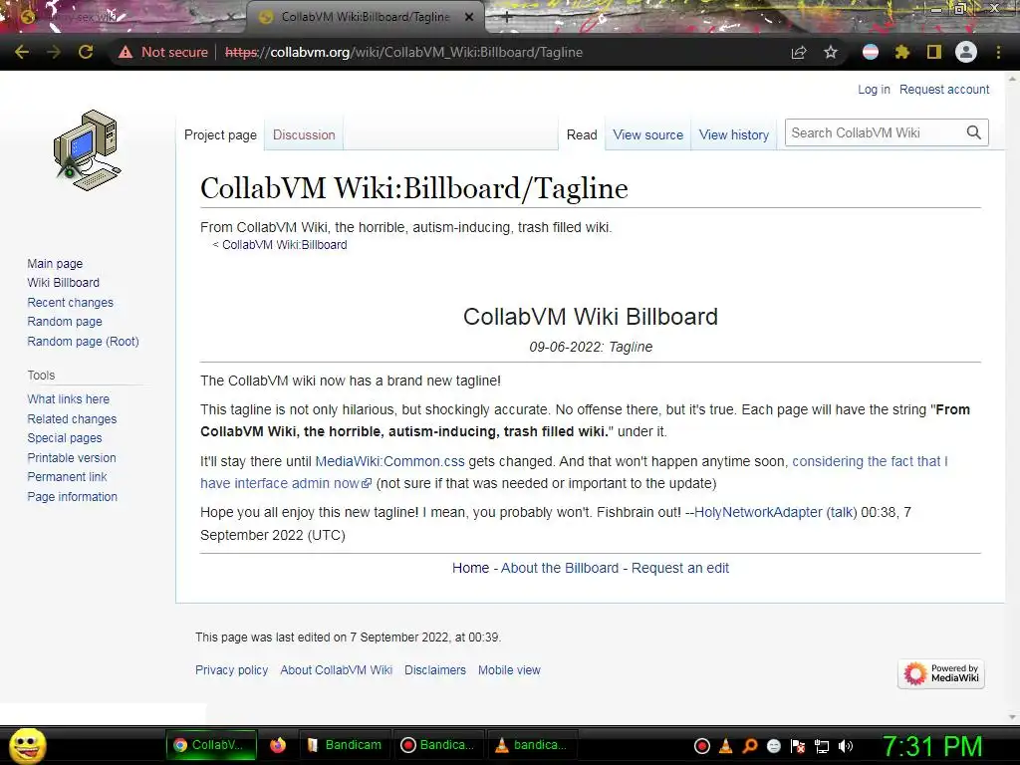
Task: Open the Bandica... recorder taskbar button
Action: click(x=438, y=745)
